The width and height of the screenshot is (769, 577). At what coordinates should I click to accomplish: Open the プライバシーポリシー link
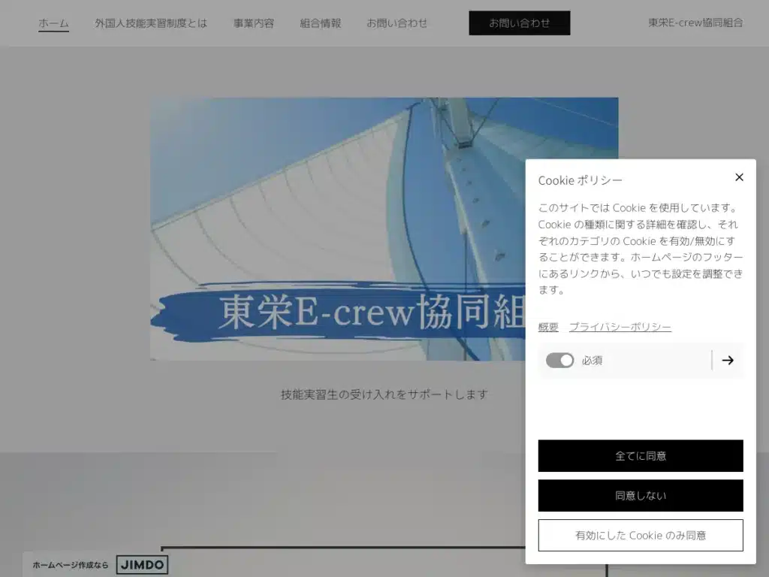pyautogui.click(x=620, y=328)
